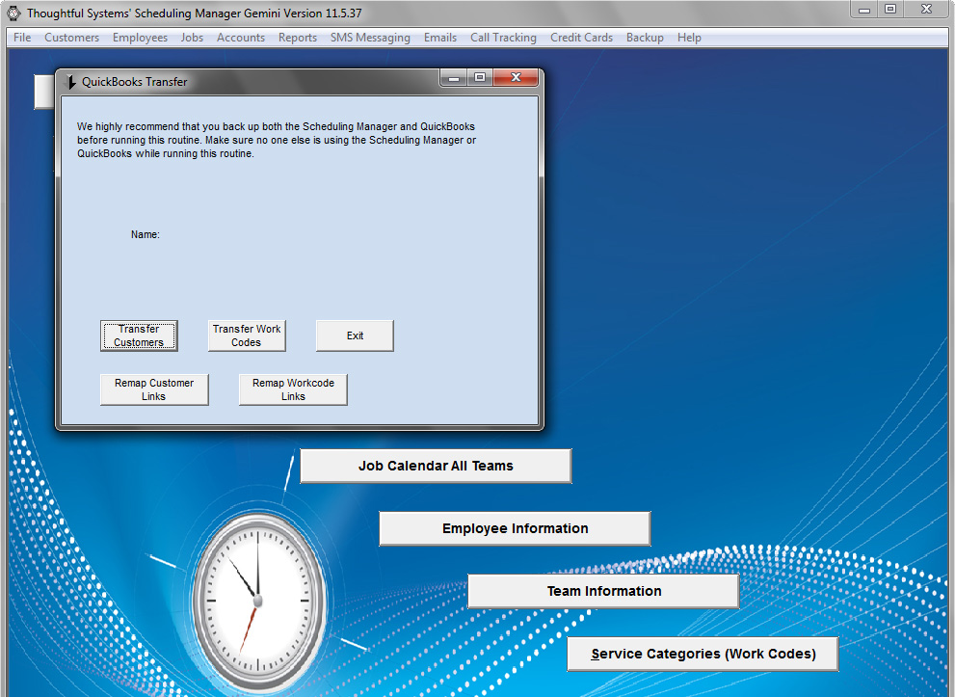Click the backup recommendation text
Screen dimensions: 955x697
(277, 140)
